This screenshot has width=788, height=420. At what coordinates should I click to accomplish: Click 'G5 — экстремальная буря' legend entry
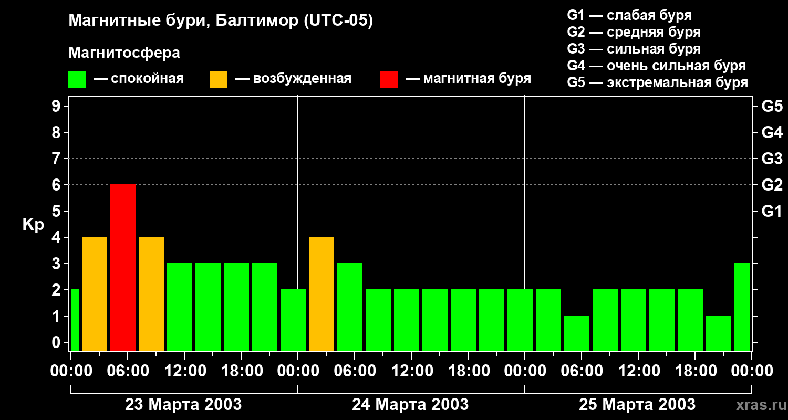pos(657,82)
